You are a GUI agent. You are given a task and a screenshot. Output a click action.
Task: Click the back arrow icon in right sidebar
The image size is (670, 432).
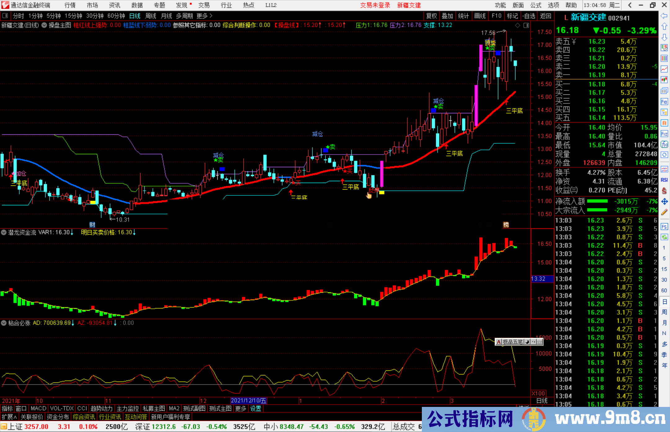tap(664, 16)
